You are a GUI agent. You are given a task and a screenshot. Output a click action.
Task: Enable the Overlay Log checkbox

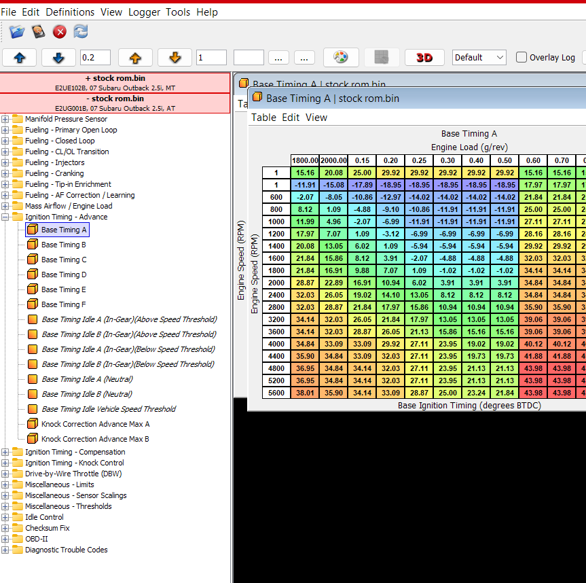click(521, 58)
